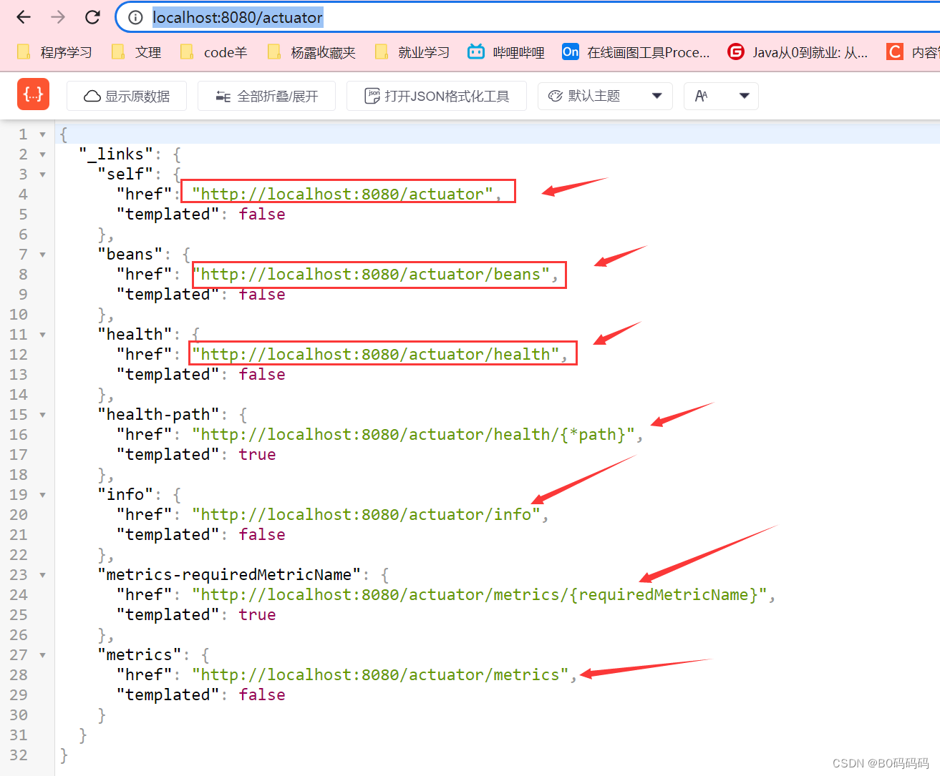Collapse the root object at line 1

point(42,134)
